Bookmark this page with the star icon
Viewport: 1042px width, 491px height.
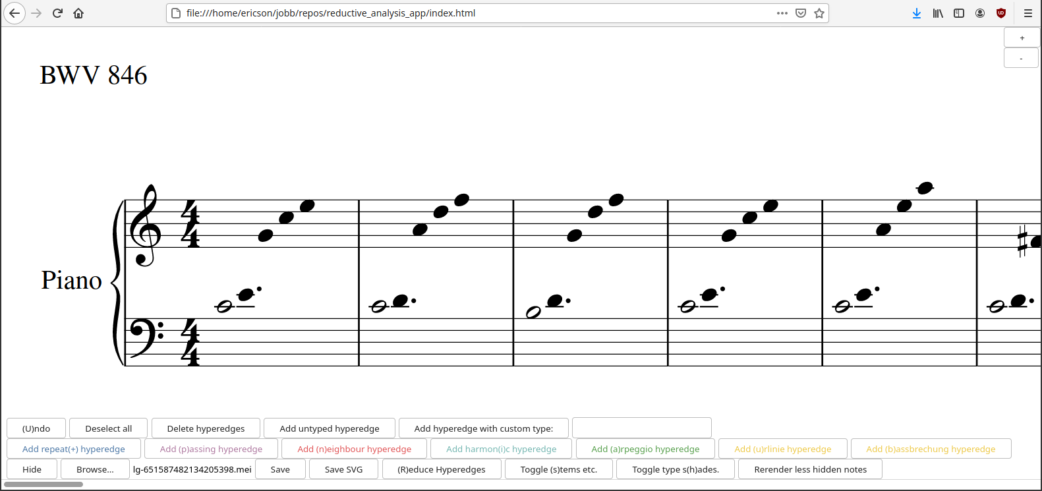[x=819, y=13]
